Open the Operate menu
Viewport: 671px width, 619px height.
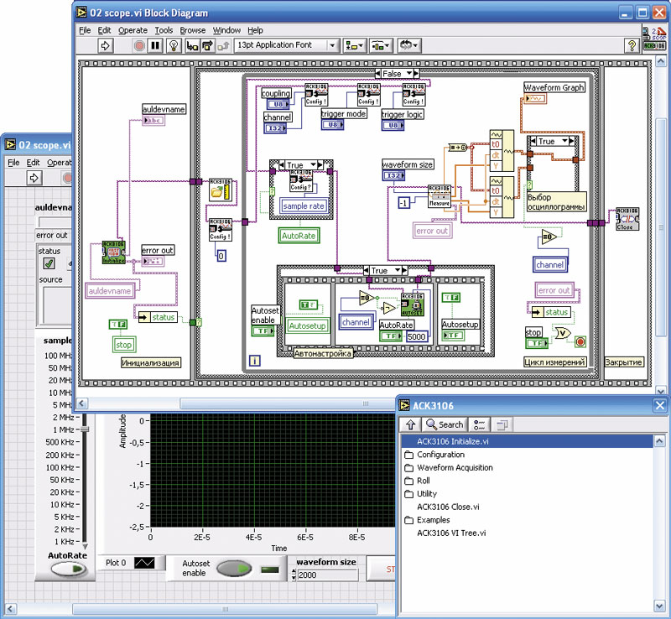click(133, 30)
